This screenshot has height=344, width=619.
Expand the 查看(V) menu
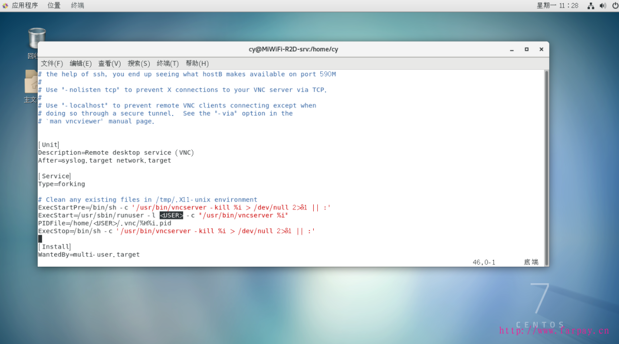[x=109, y=63]
